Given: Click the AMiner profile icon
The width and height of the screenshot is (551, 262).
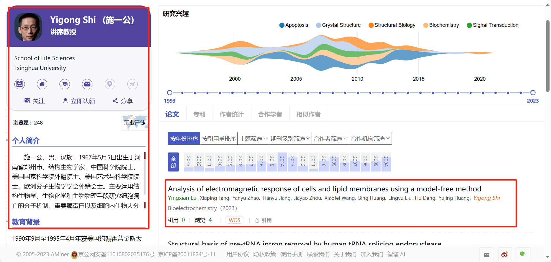Looking at the screenshot, I should [x=20, y=84].
